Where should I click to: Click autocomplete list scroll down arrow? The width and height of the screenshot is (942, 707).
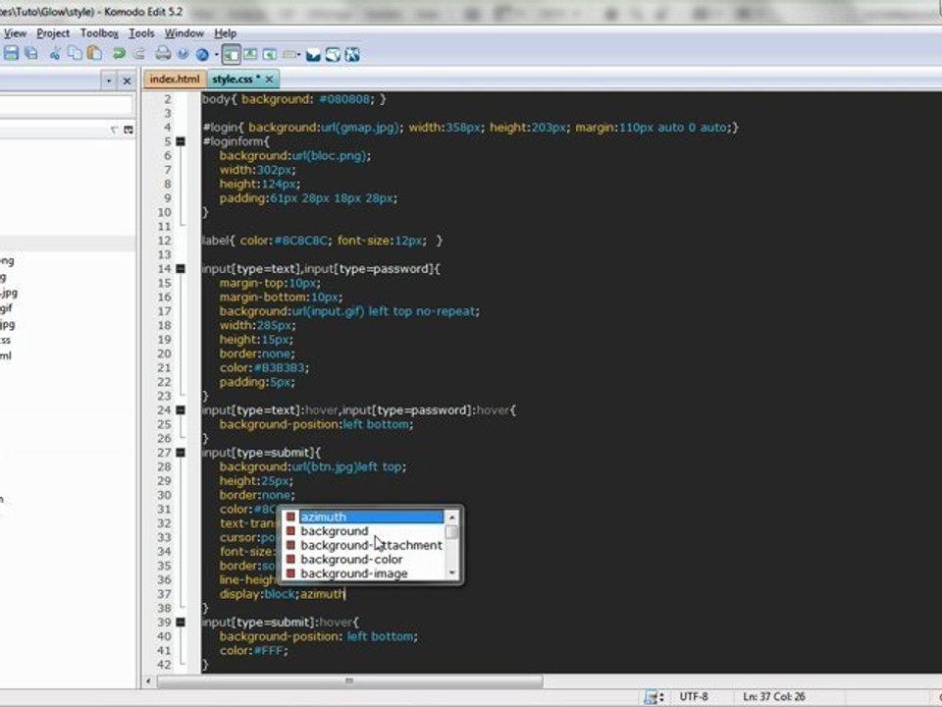click(452, 572)
